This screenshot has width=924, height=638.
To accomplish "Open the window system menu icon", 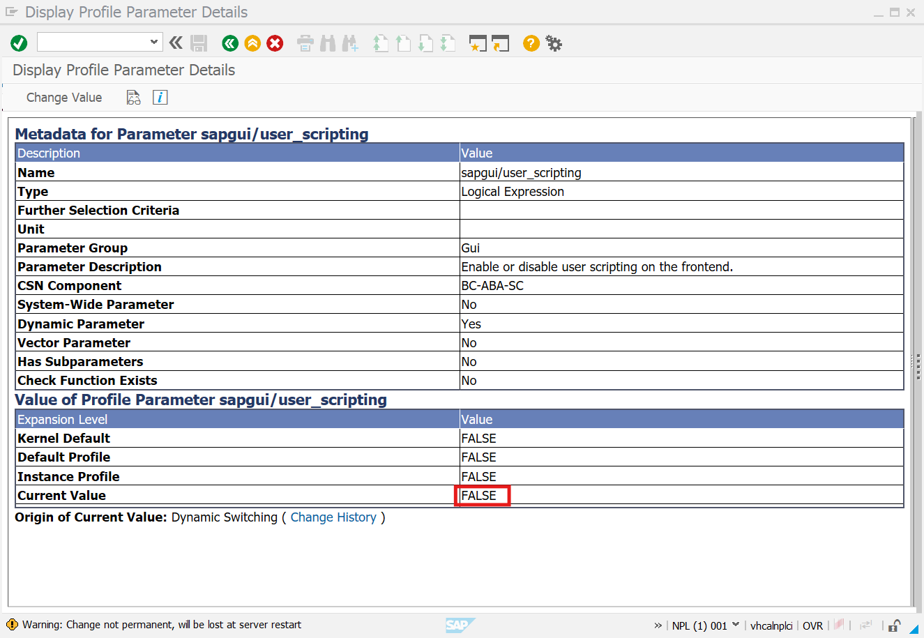I will pos(11,12).
